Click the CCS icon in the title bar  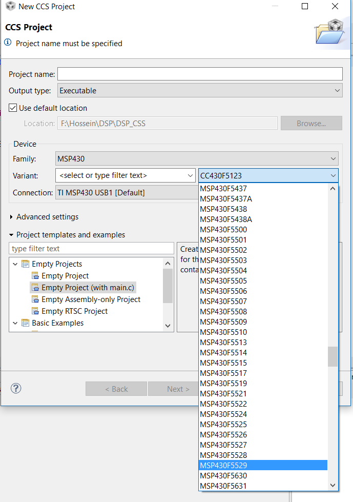pyautogui.click(x=10, y=7)
